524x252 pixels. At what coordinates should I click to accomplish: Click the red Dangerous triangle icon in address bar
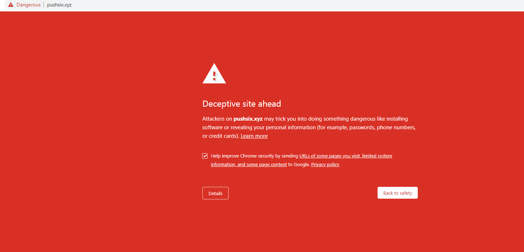click(11, 5)
